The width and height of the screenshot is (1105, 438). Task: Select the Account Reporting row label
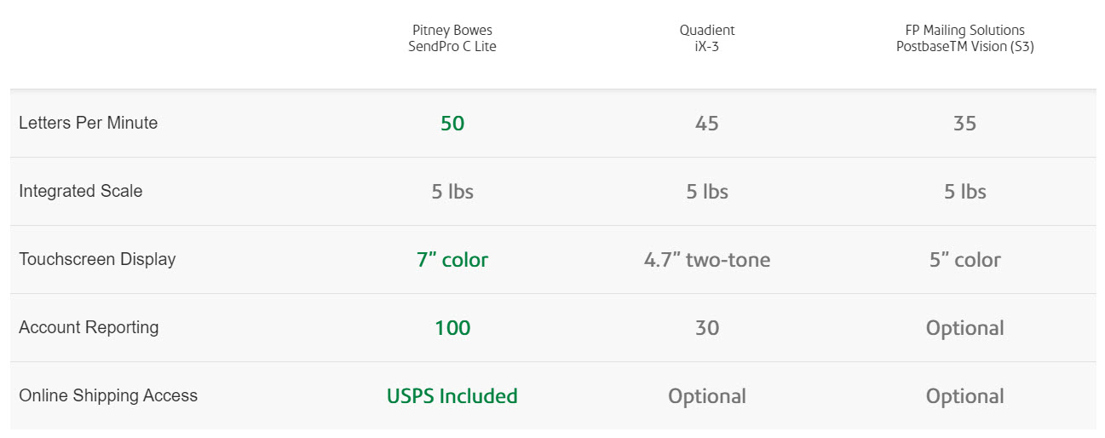click(x=89, y=327)
